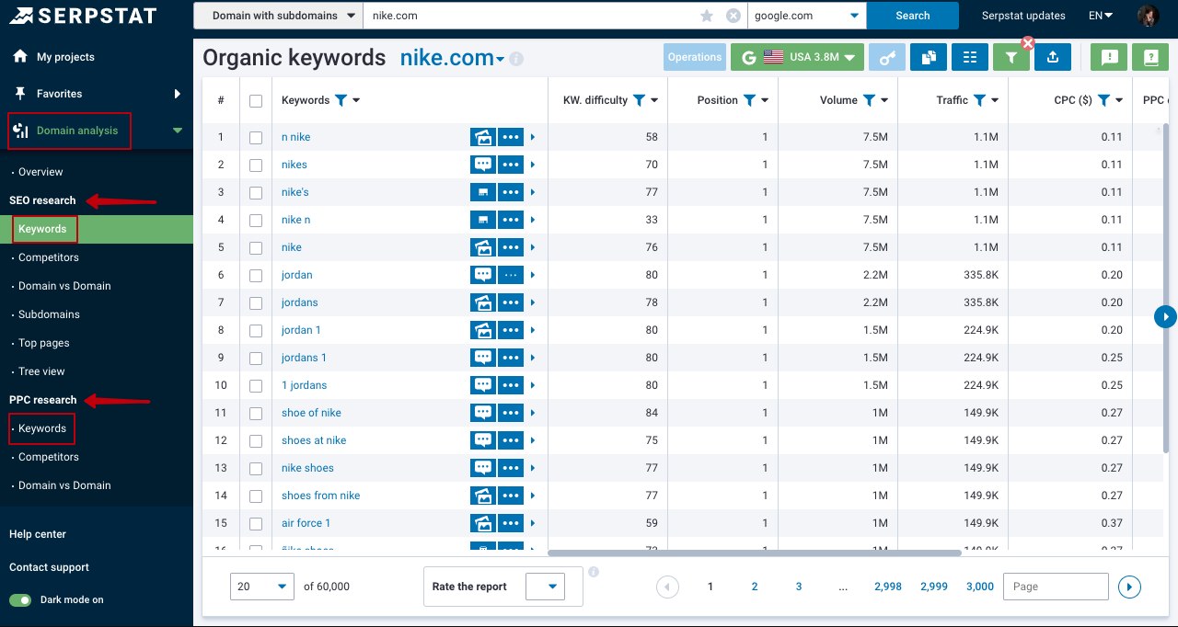Click the favorite star in search bar
1178x627 pixels.
pyautogui.click(x=707, y=16)
